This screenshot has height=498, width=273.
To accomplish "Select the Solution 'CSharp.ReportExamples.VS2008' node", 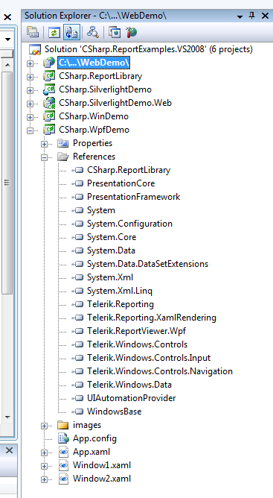I will (x=149, y=49).
